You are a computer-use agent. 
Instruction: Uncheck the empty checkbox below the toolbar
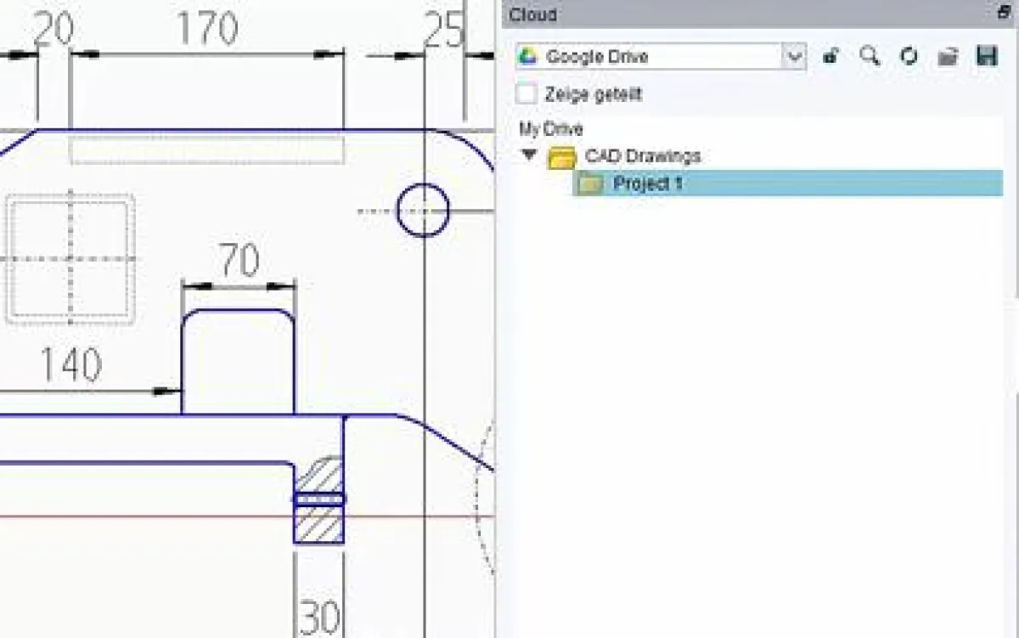[x=525, y=94]
